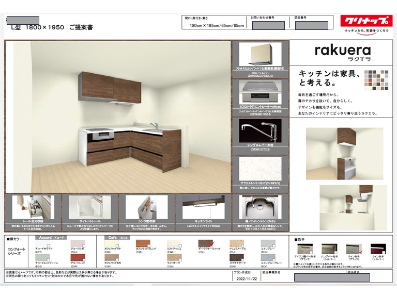Click the long bar handle (silver) image
The image size is (397, 297).
click(x=329, y=249)
